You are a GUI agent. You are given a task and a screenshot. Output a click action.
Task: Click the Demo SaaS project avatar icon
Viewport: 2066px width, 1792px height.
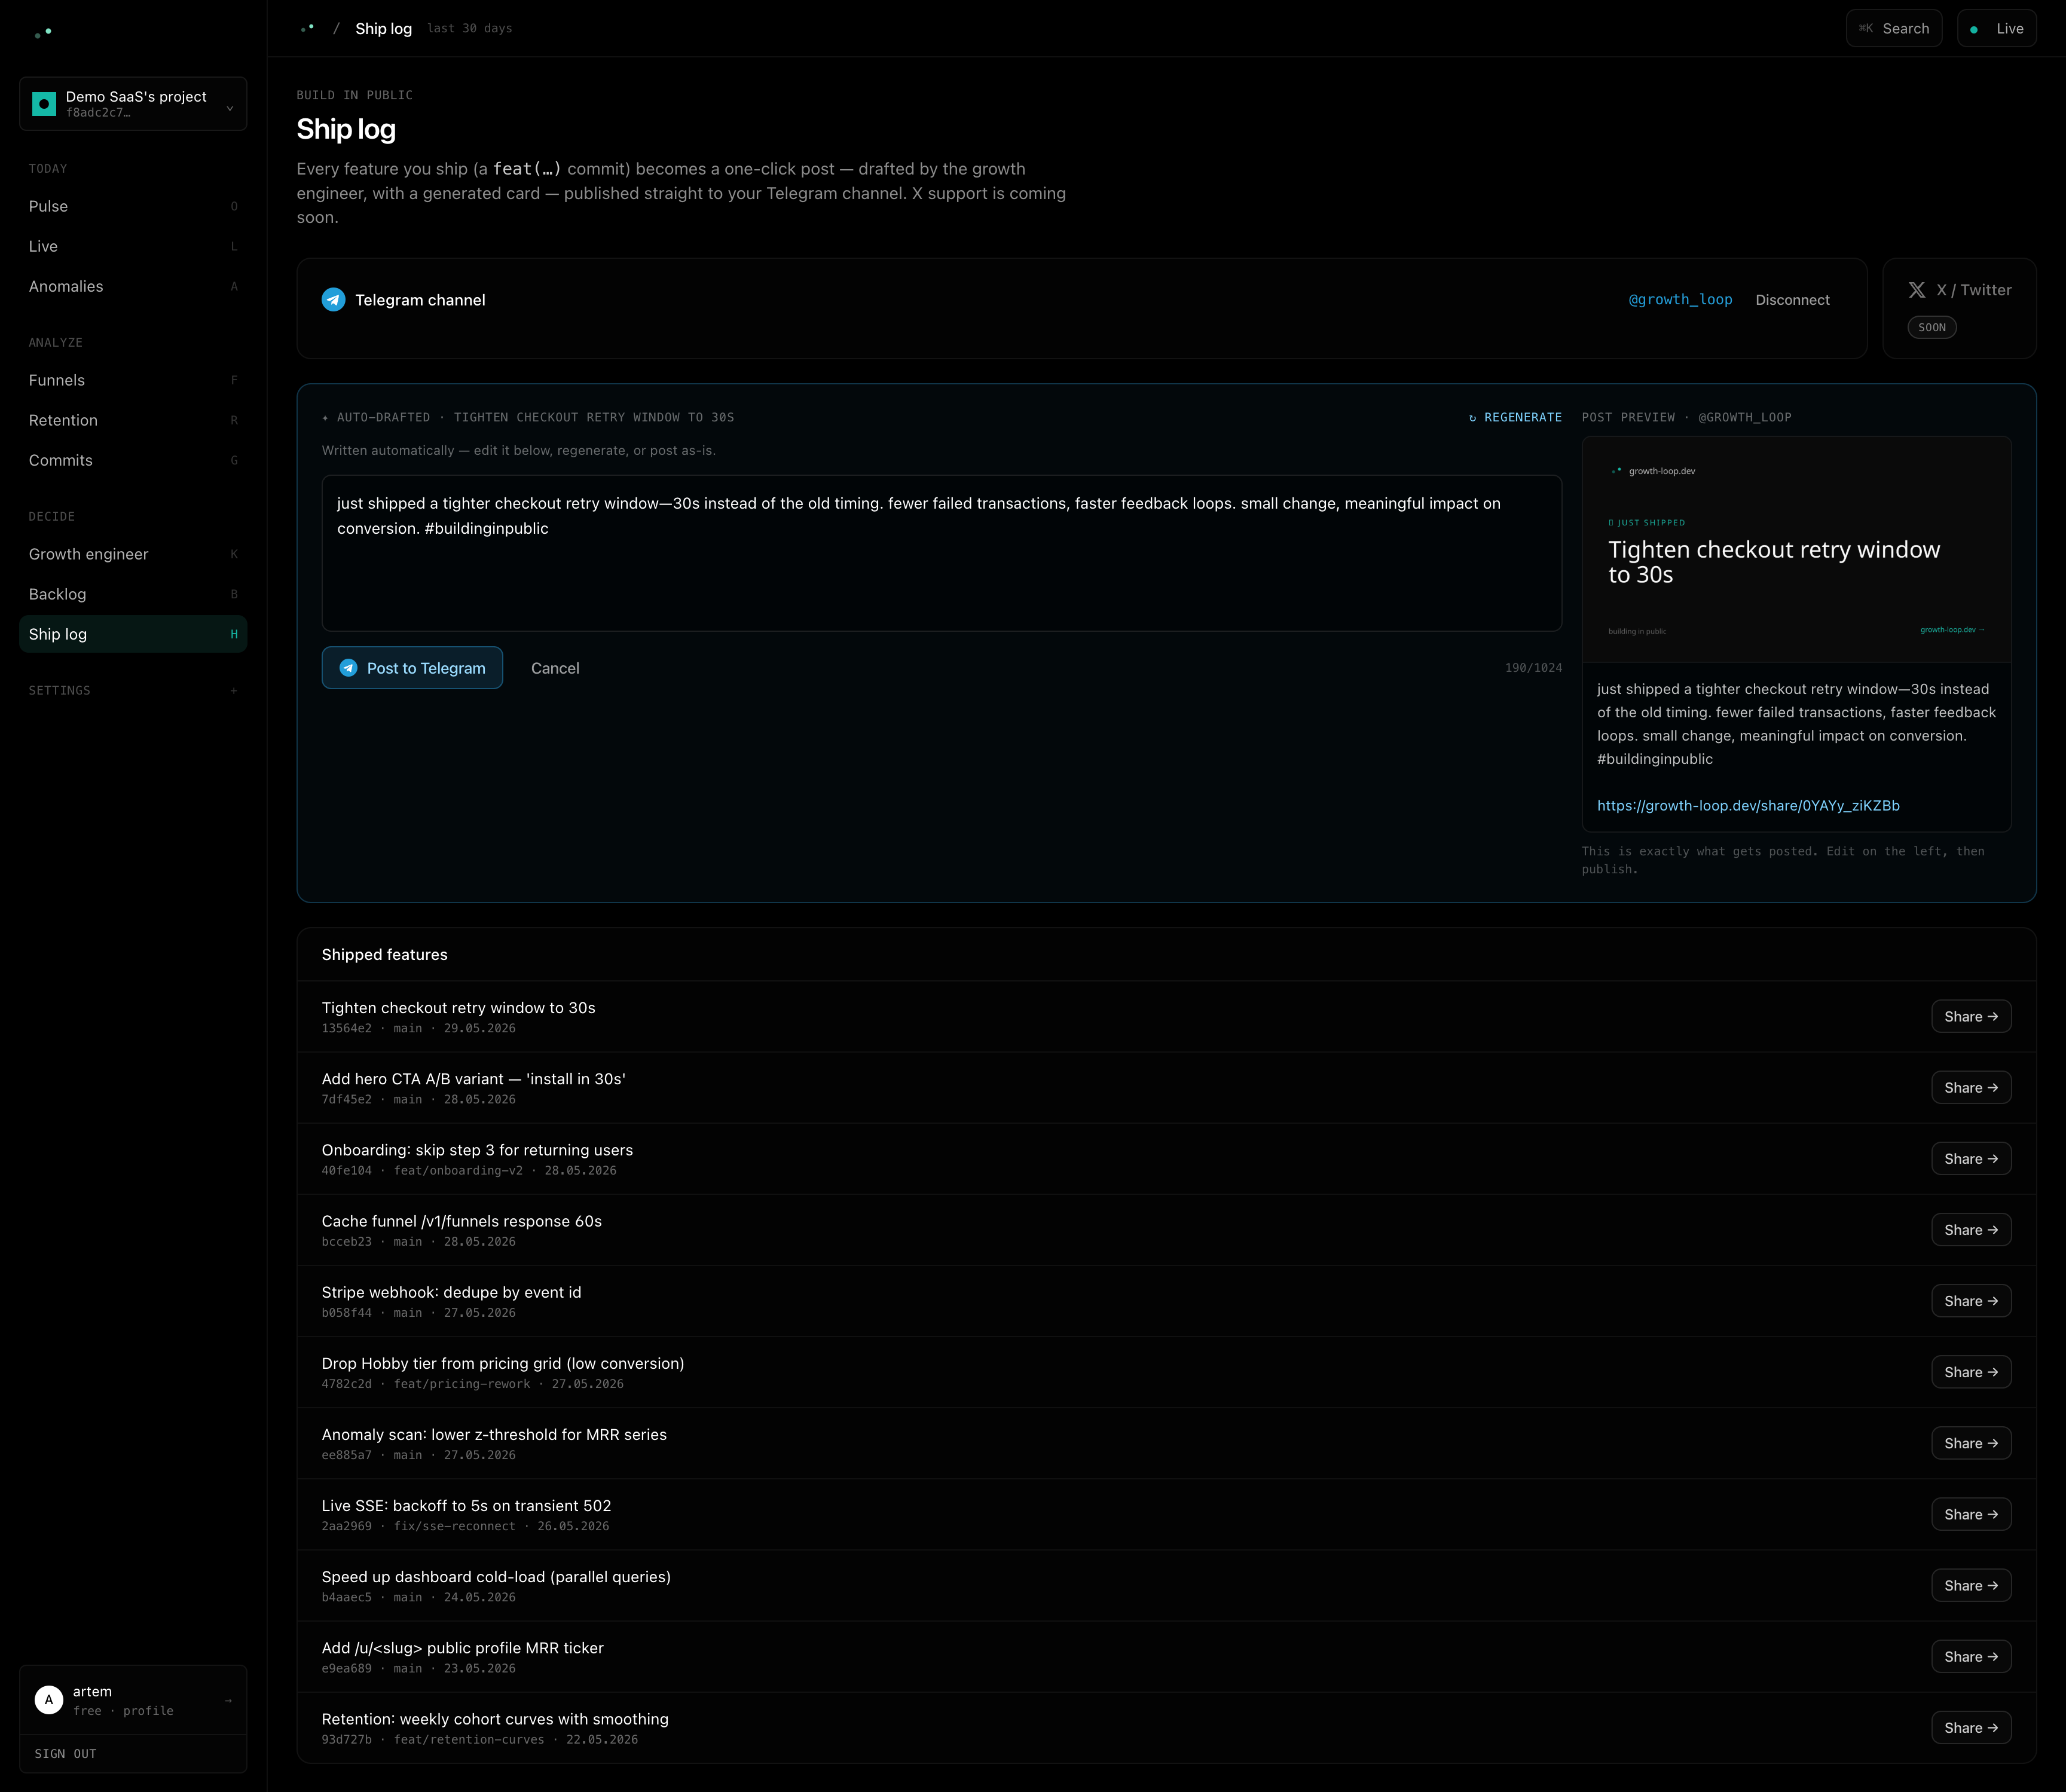point(44,104)
